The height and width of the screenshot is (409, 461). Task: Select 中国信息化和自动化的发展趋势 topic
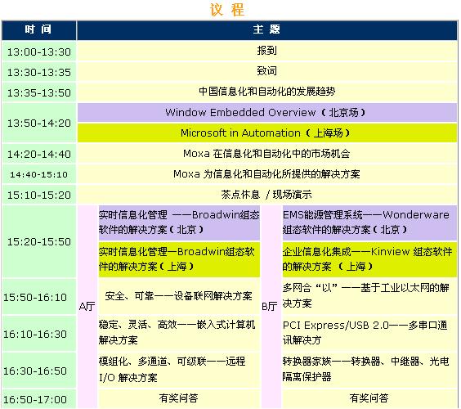click(266, 92)
